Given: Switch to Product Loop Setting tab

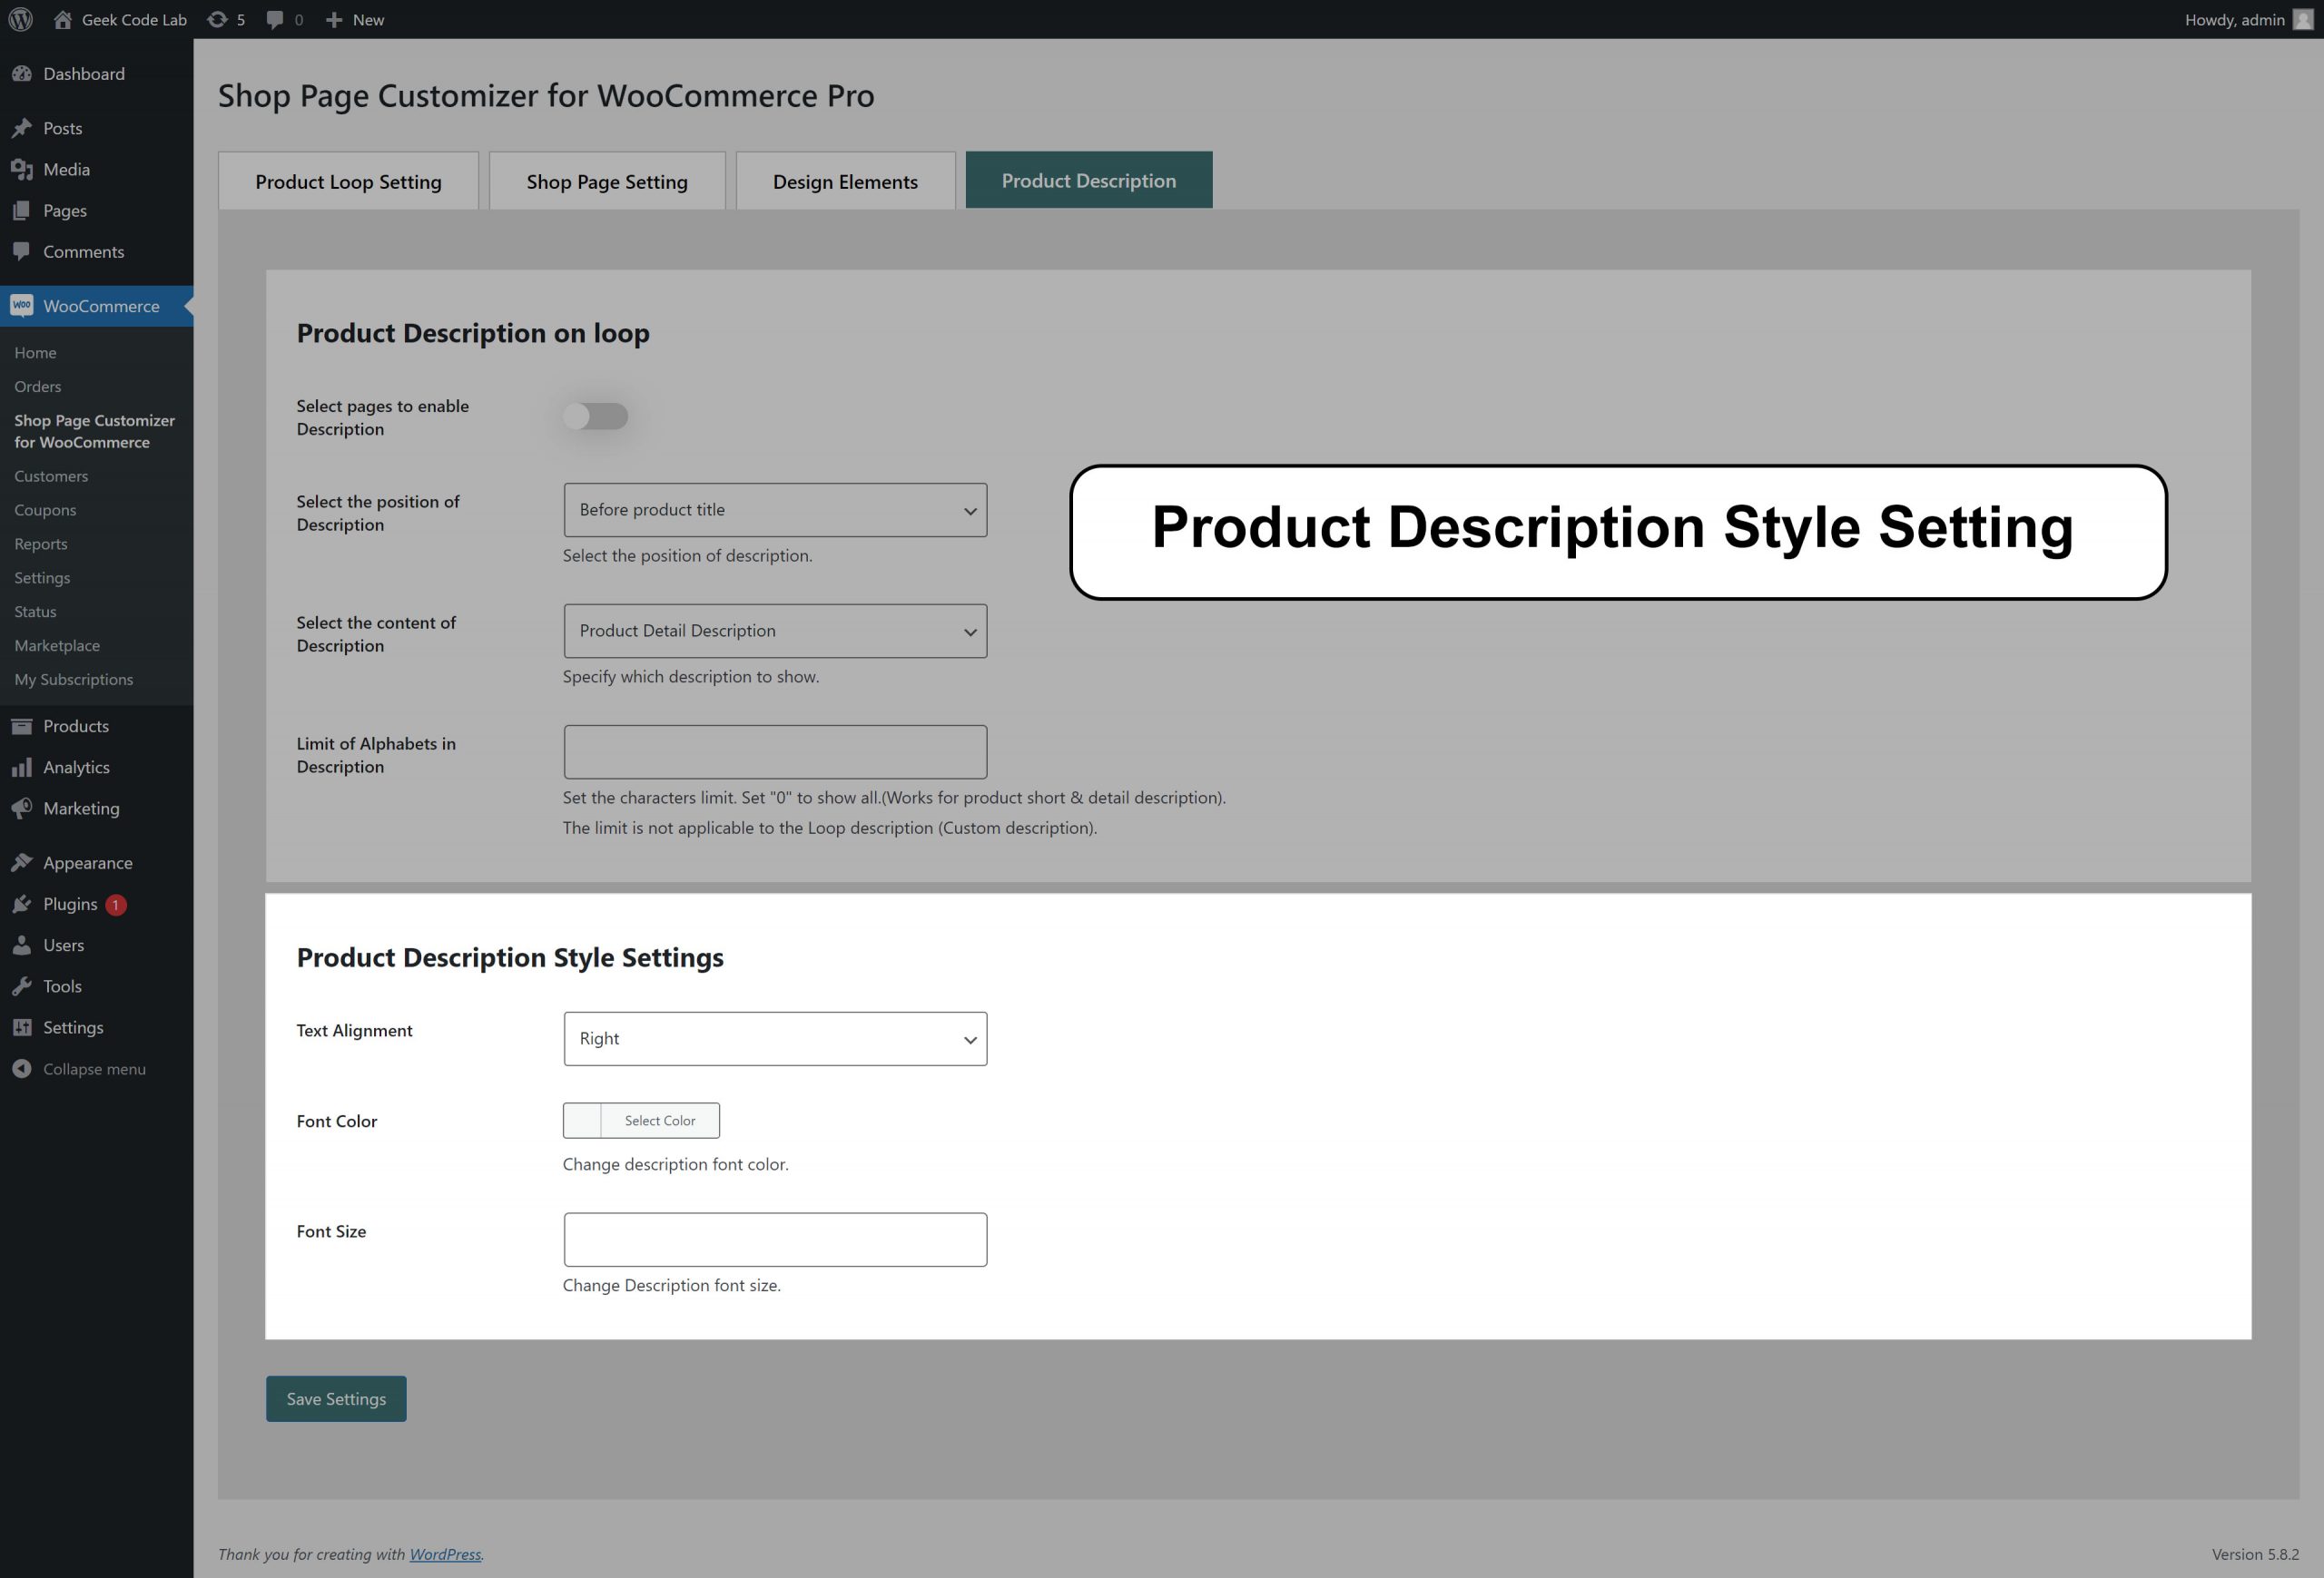Looking at the screenshot, I should click(348, 181).
